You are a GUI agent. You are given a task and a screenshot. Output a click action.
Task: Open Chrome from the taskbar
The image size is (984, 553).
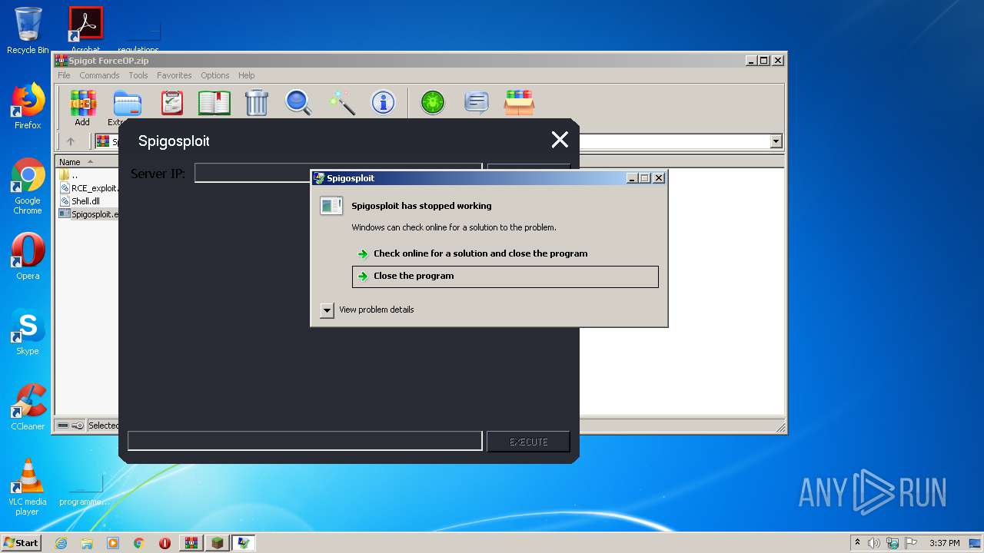coord(138,543)
